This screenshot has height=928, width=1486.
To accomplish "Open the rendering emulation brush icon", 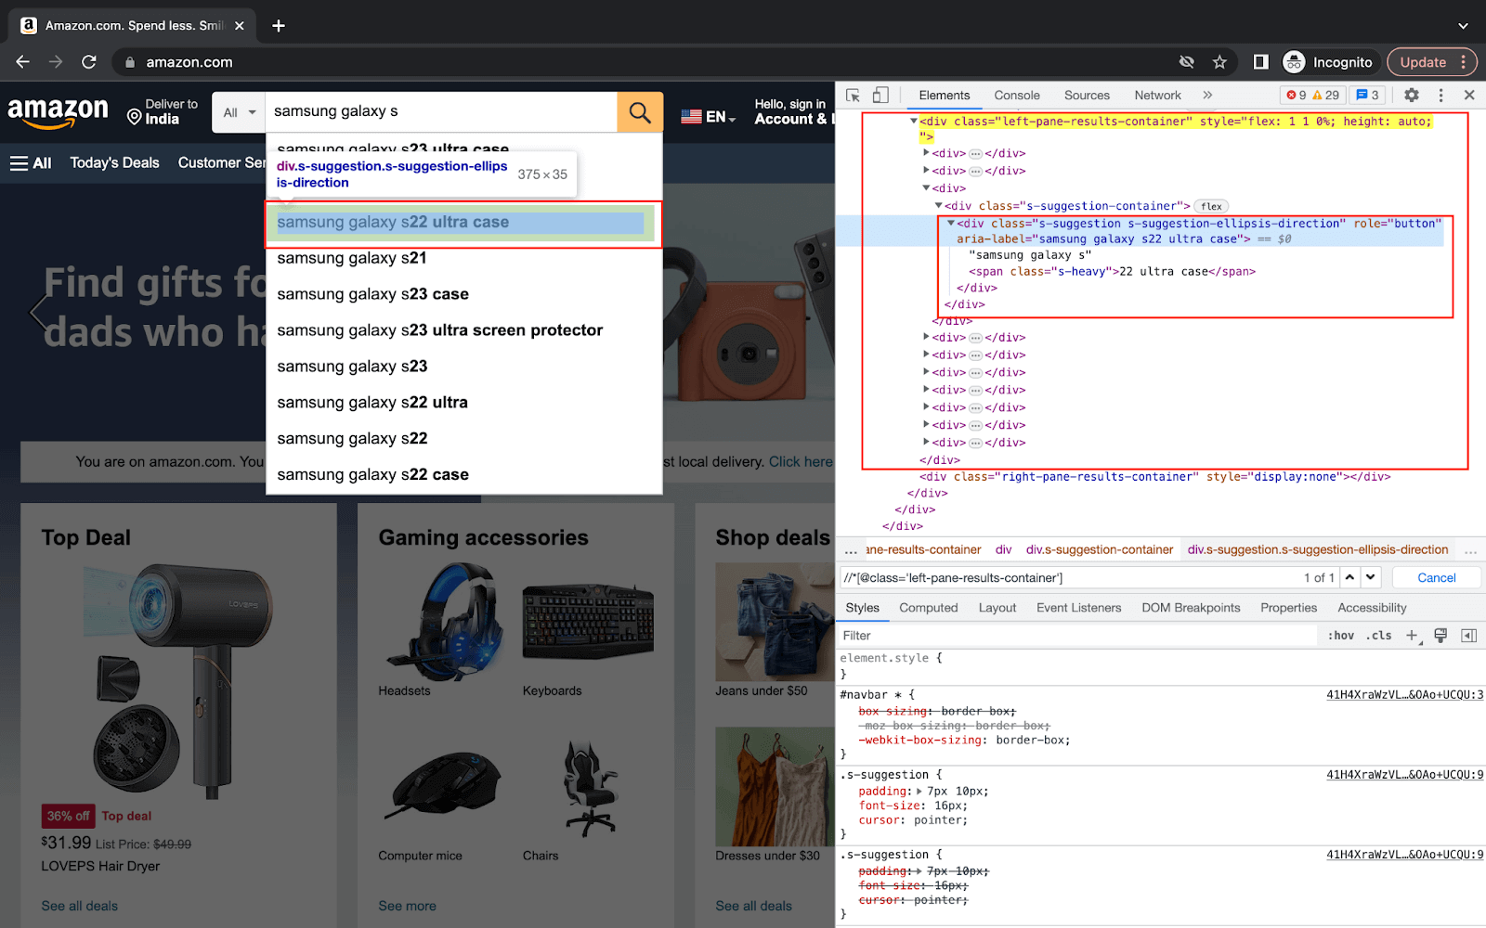I will 1440,636.
